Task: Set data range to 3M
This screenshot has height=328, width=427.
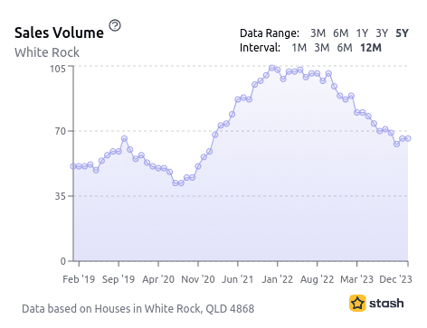Action: click(318, 33)
